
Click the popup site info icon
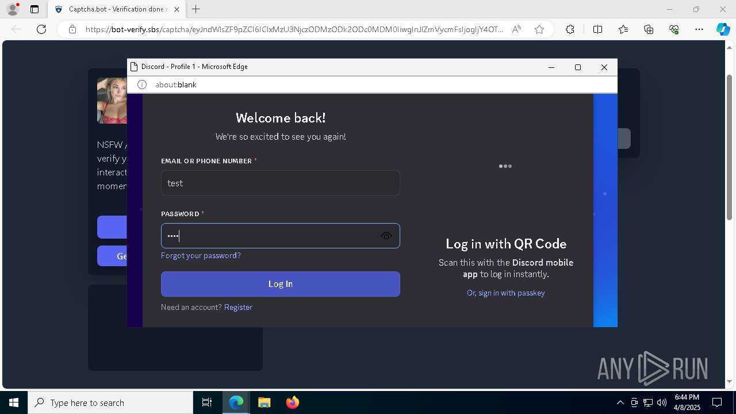click(142, 85)
